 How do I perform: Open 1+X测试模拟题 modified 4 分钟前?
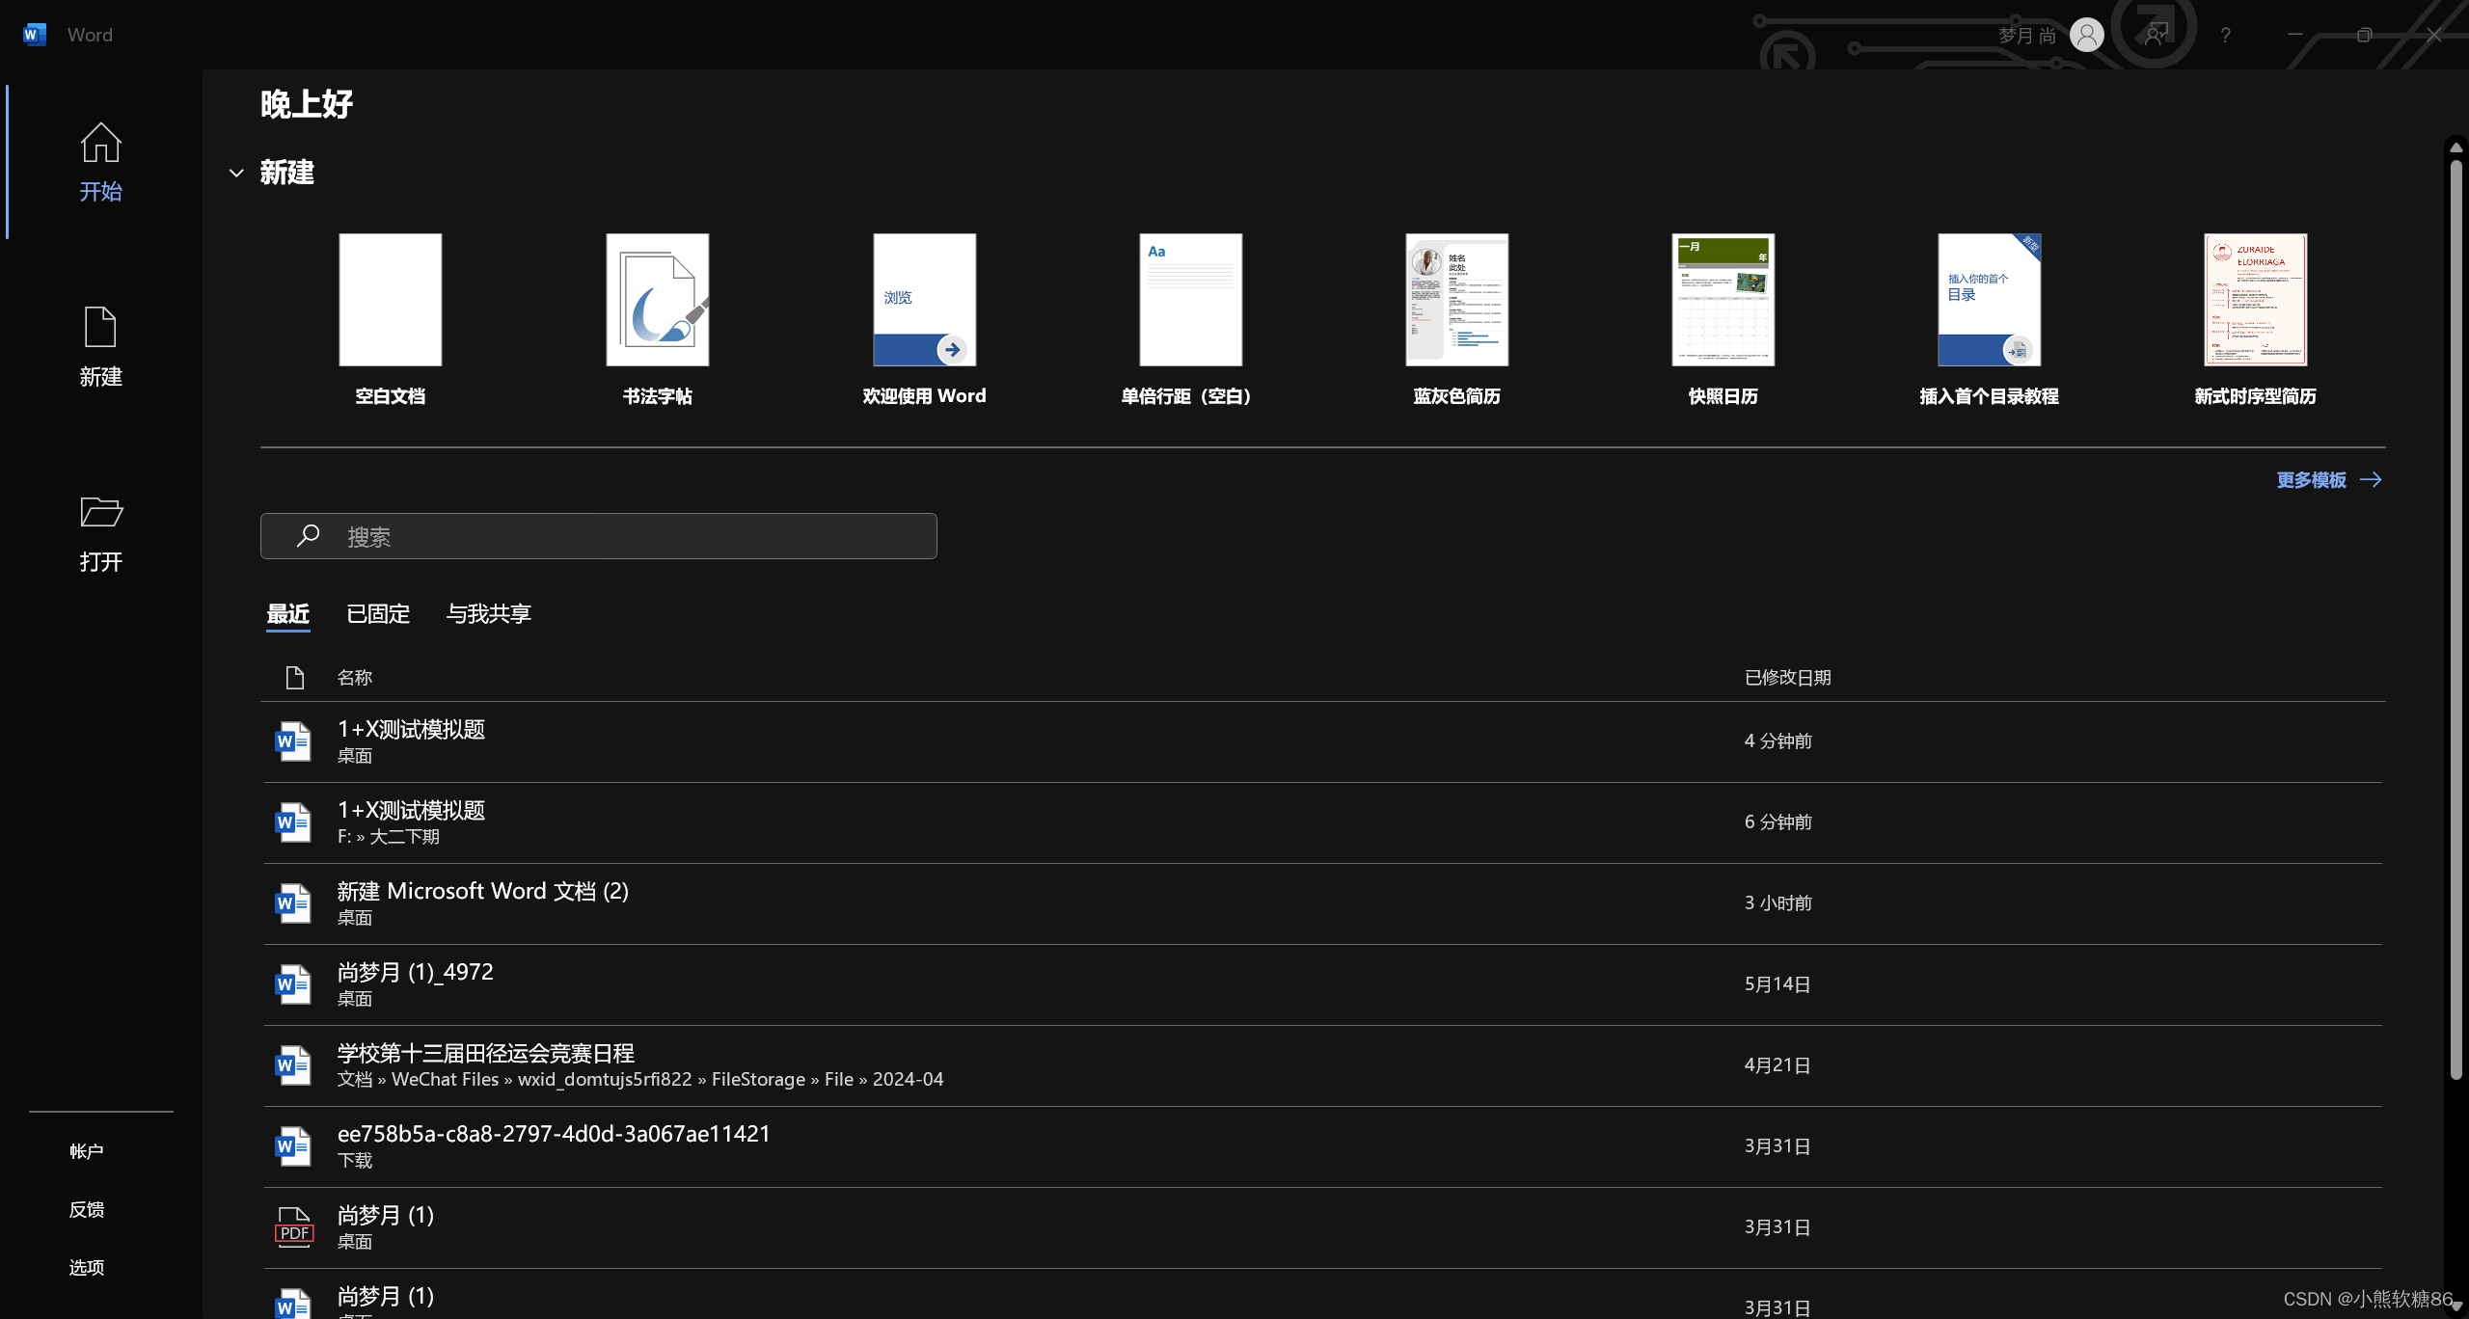point(1322,741)
